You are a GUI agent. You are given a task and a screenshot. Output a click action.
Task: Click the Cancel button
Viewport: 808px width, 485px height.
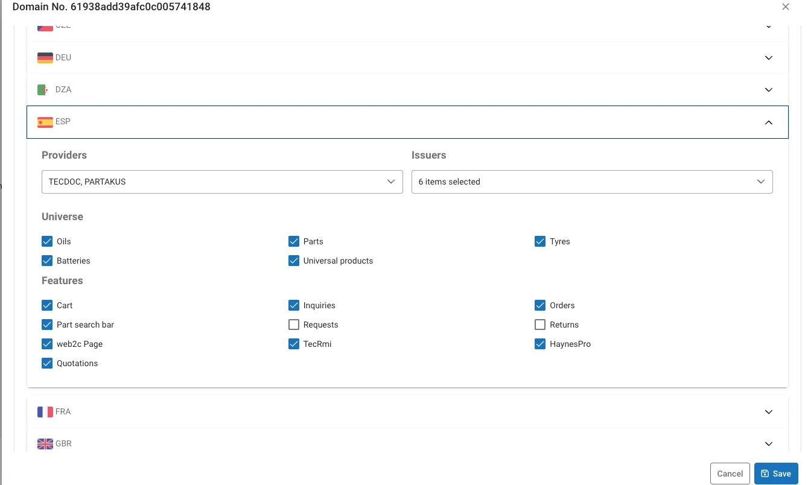[x=730, y=474]
